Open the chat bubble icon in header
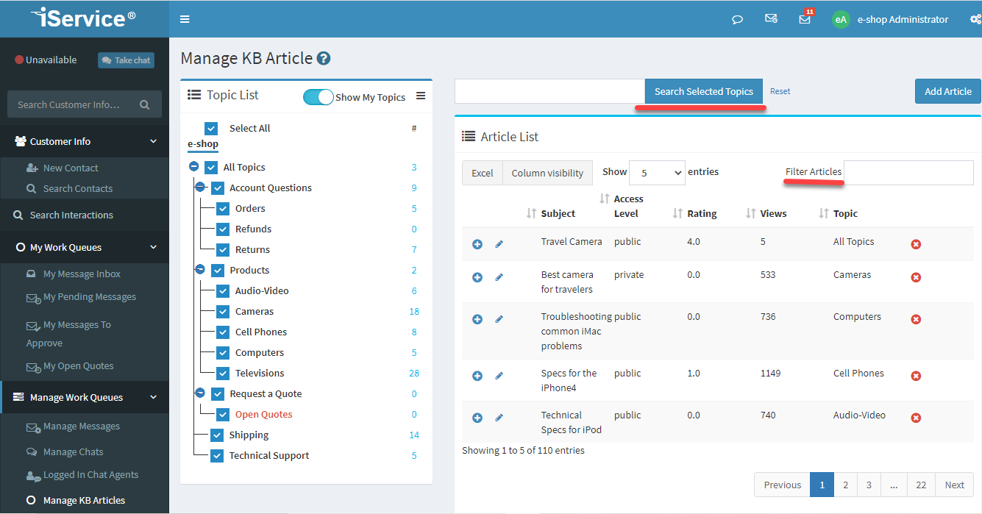The width and height of the screenshot is (982, 514). click(x=737, y=19)
